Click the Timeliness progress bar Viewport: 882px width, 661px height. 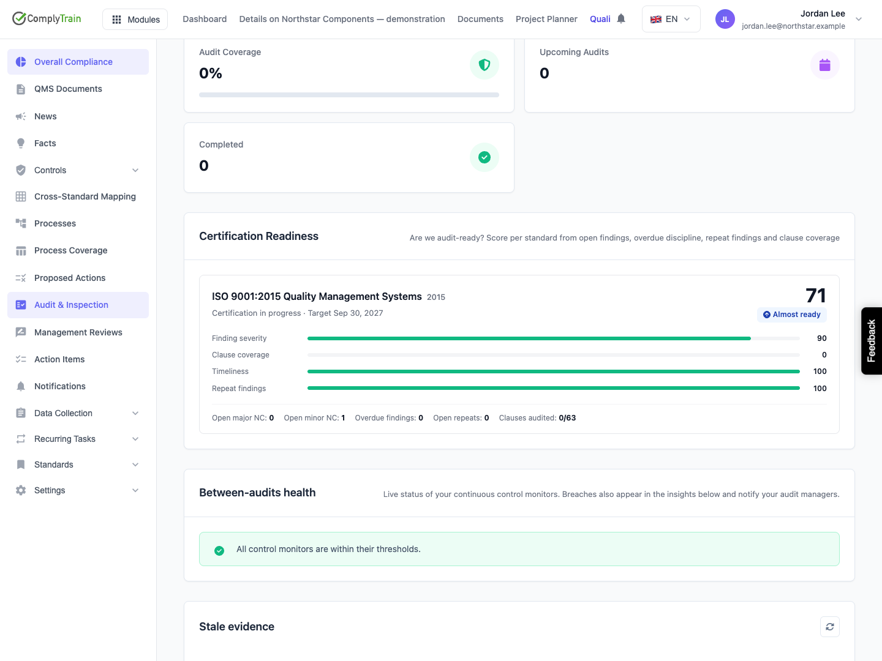tap(554, 372)
